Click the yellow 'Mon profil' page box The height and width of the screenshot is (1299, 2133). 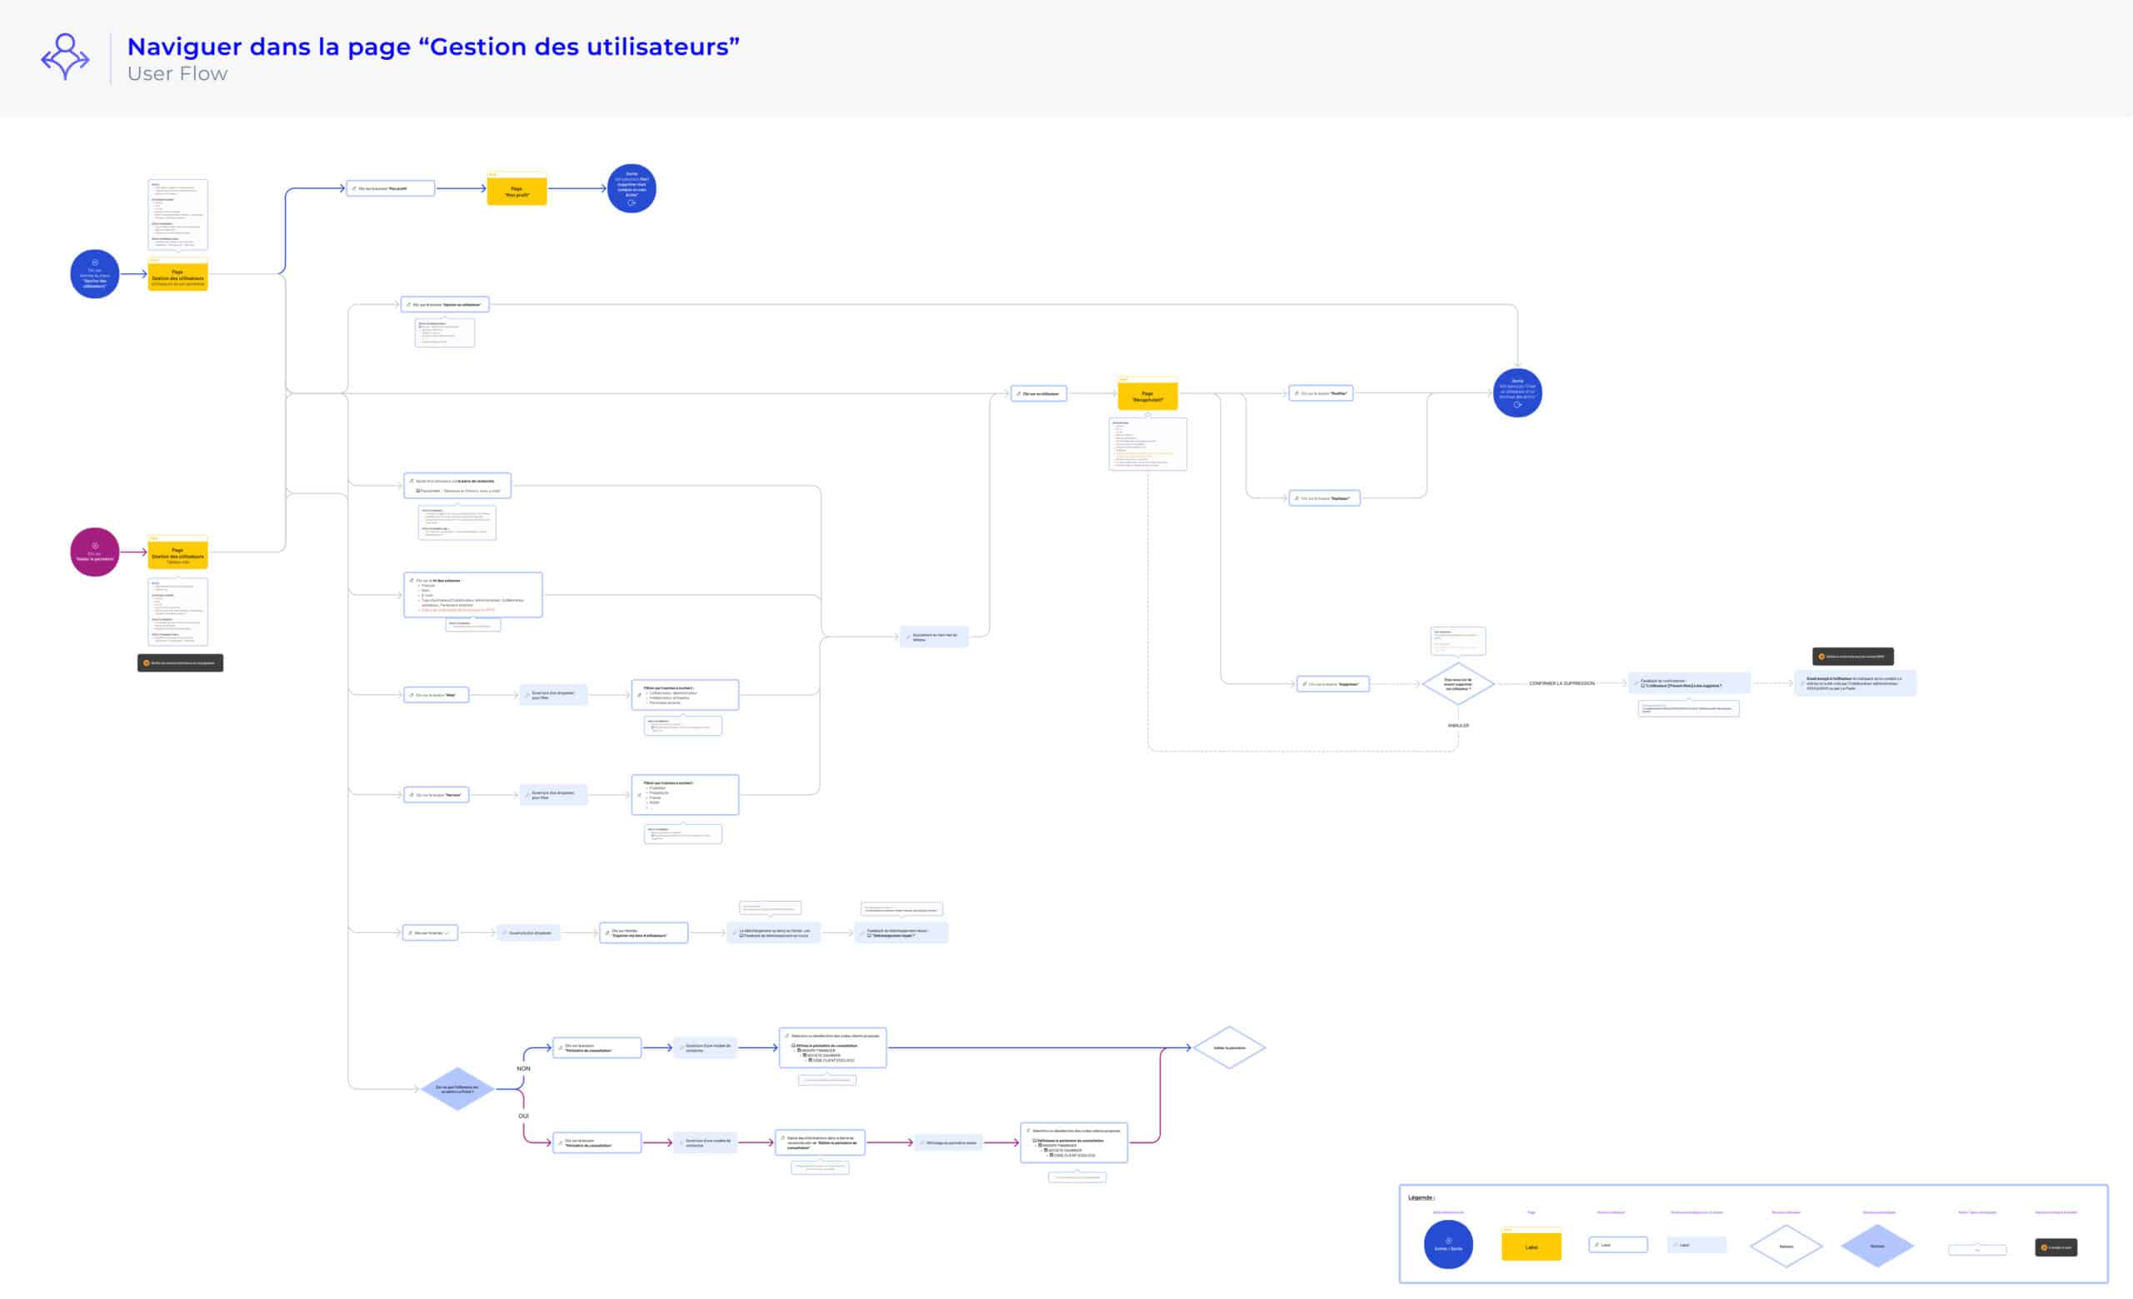(517, 192)
